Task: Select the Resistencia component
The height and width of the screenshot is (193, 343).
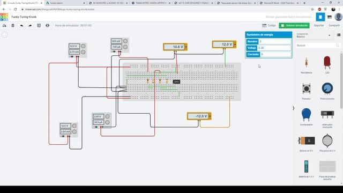Action: tap(306, 65)
